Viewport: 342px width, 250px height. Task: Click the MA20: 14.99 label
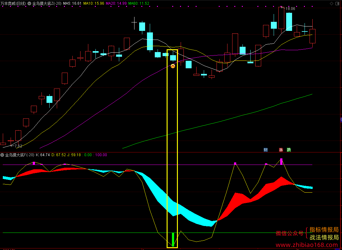[116, 3]
